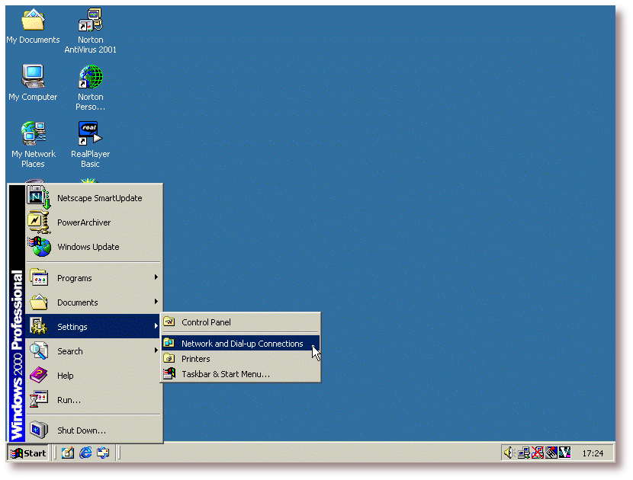Click Windows Update in Start menu
This screenshot has height=480, width=633.
click(88, 247)
